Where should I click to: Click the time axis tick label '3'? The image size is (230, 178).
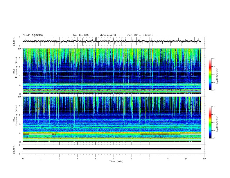(77, 159)
